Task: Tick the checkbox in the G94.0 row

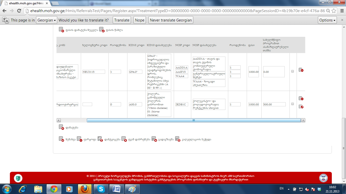Action: 293,71
